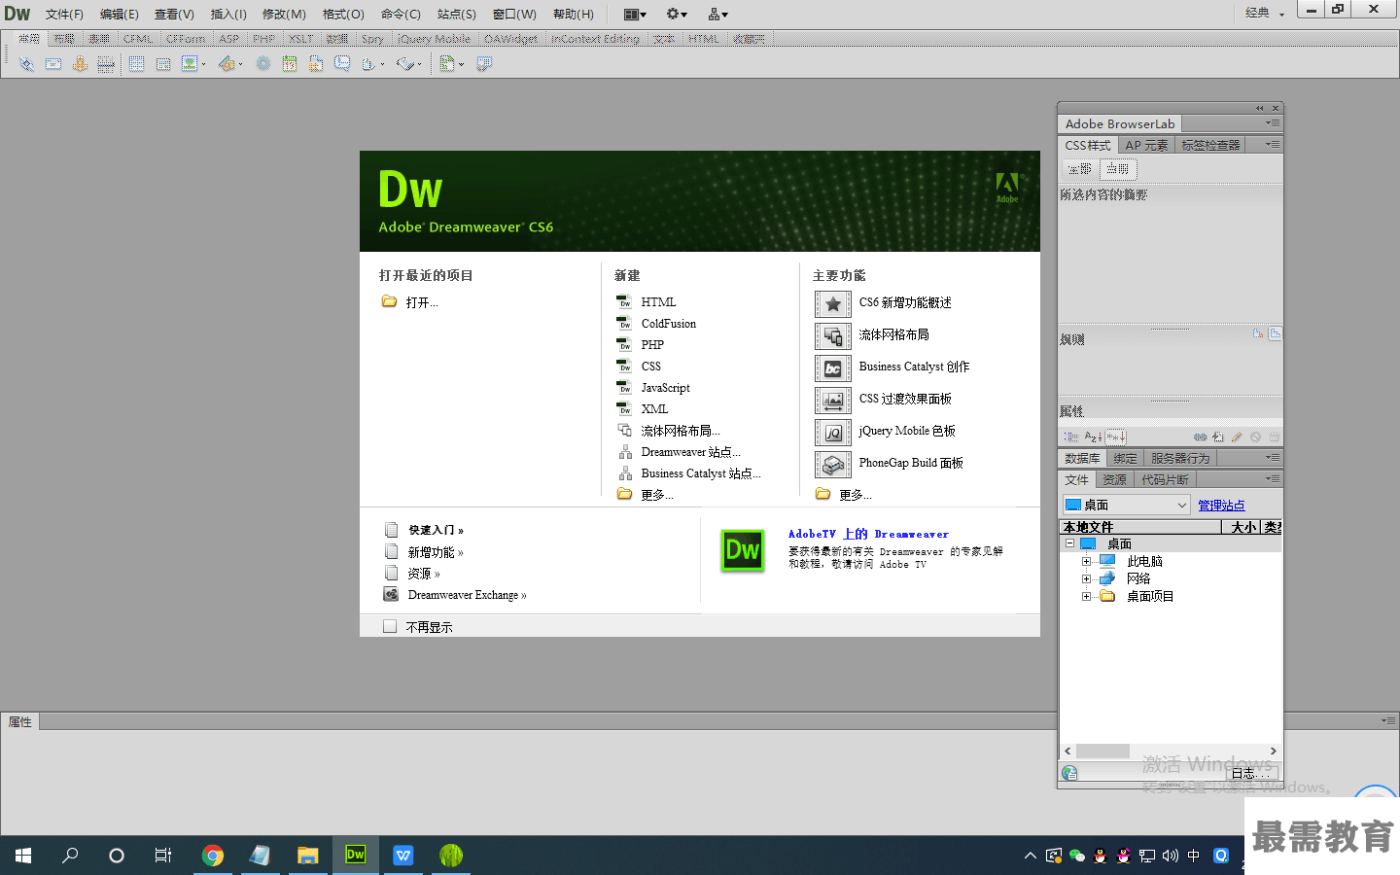Collapse the panel group using double-arrow icon
Viewport: 1400px width, 875px height.
point(1259,108)
